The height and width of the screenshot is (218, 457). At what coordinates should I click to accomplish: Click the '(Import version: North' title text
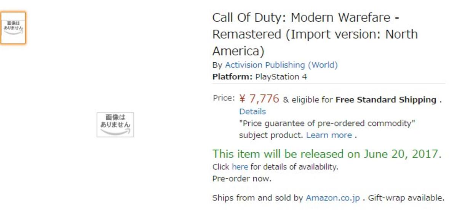coord(352,34)
